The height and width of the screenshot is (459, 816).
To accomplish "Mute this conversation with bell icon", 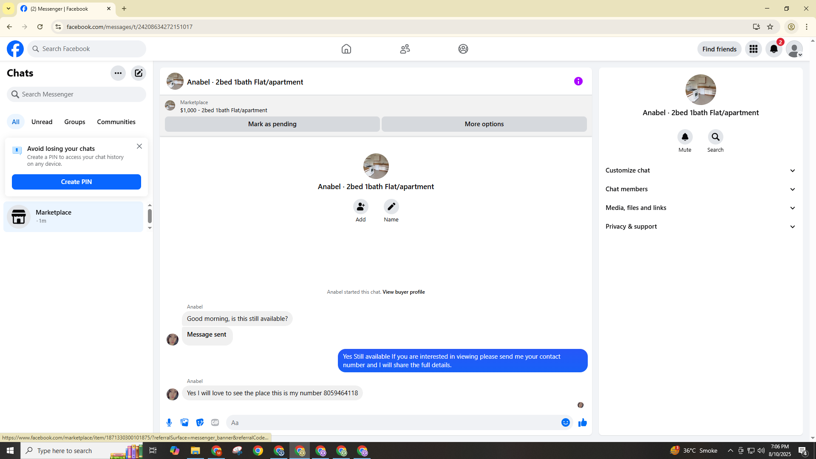I will pyautogui.click(x=685, y=137).
